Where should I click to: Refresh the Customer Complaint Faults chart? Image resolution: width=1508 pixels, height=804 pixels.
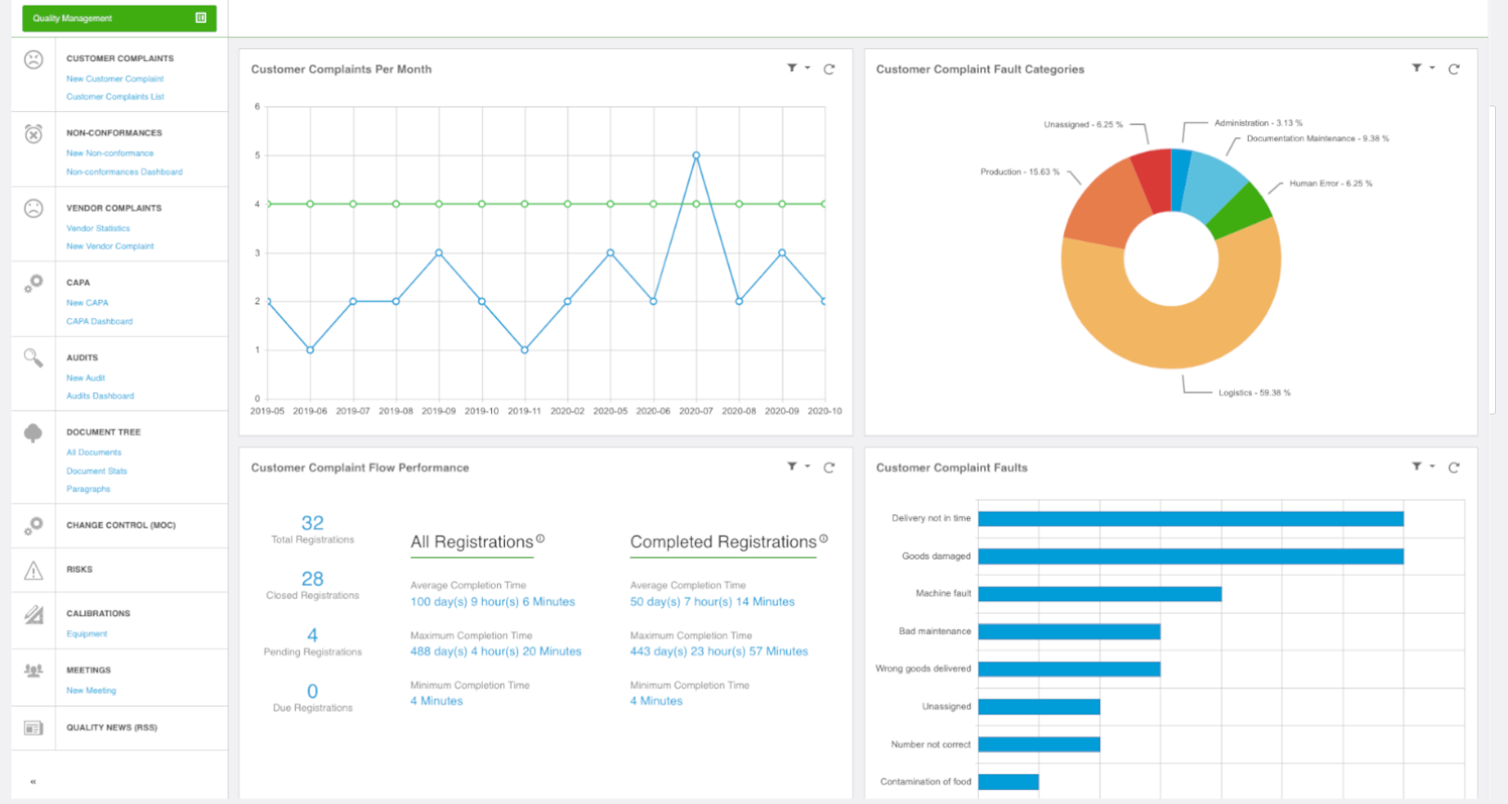[x=1453, y=467]
